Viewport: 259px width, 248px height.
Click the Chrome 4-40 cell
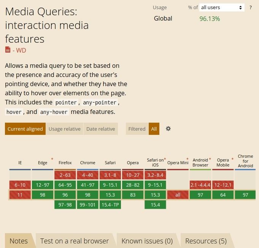[88, 175]
